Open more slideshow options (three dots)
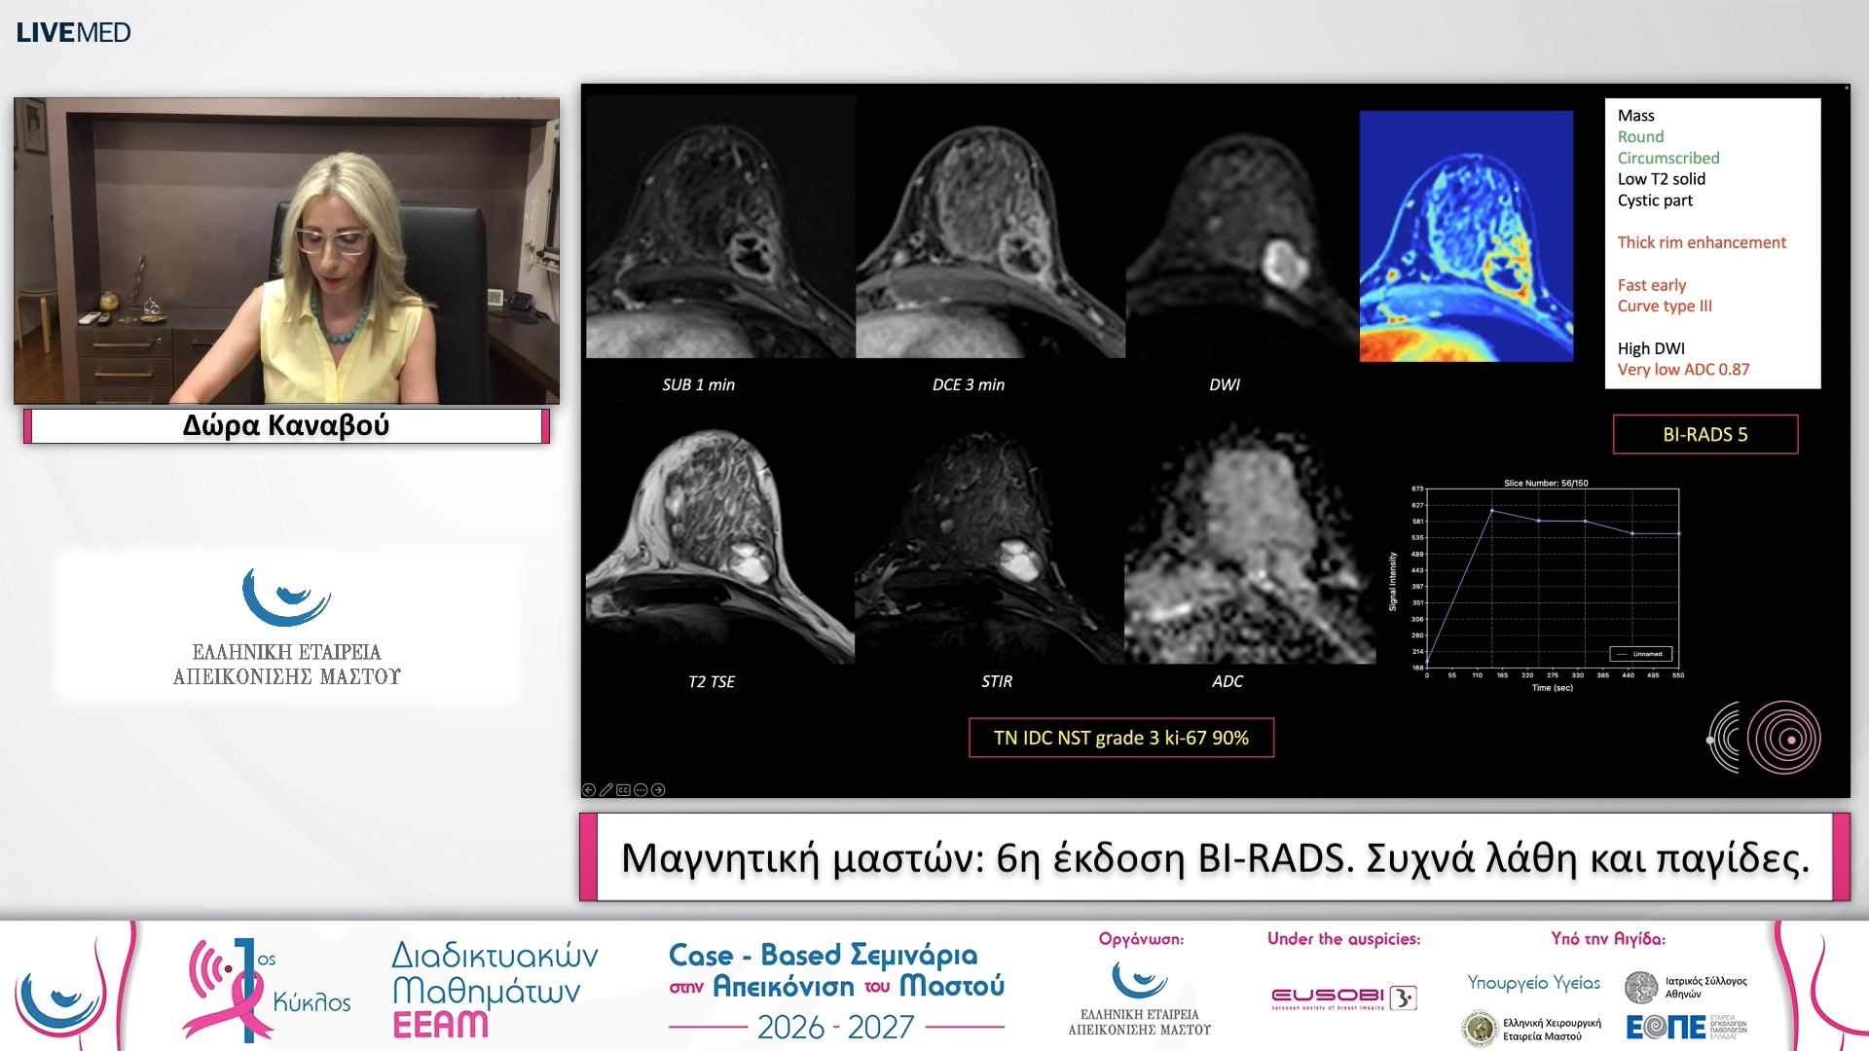Viewport: 1869px width, 1051px height. pyautogui.click(x=641, y=790)
